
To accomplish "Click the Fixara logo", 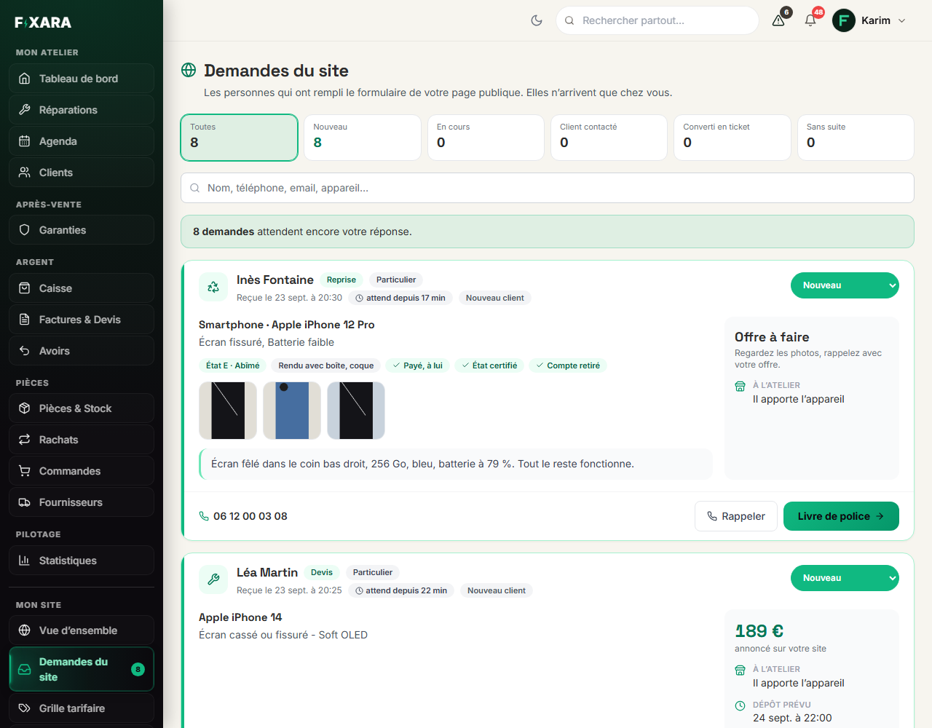I will point(43,23).
